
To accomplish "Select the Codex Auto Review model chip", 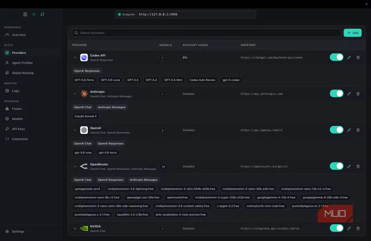I will 202,80.
